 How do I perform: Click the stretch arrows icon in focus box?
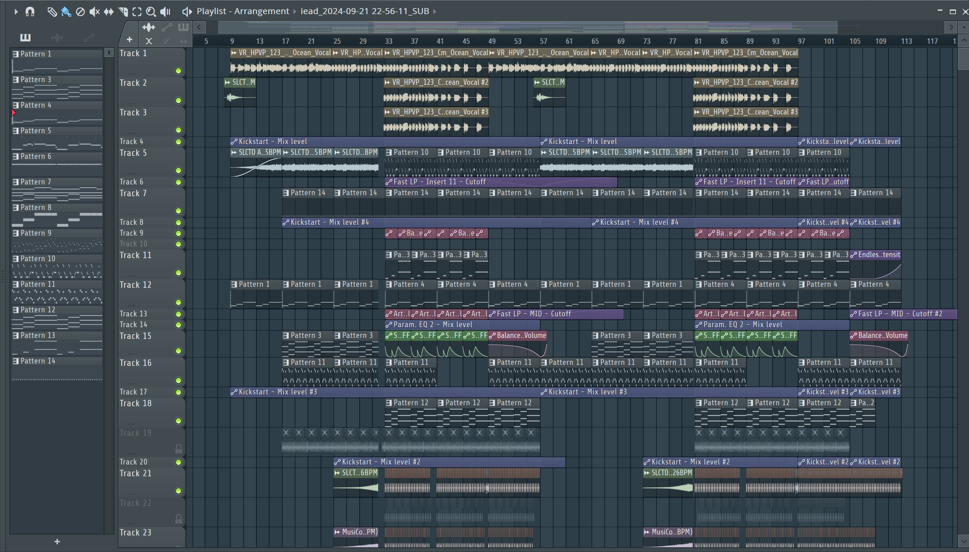pyautogui.click(x=183, y=41)
